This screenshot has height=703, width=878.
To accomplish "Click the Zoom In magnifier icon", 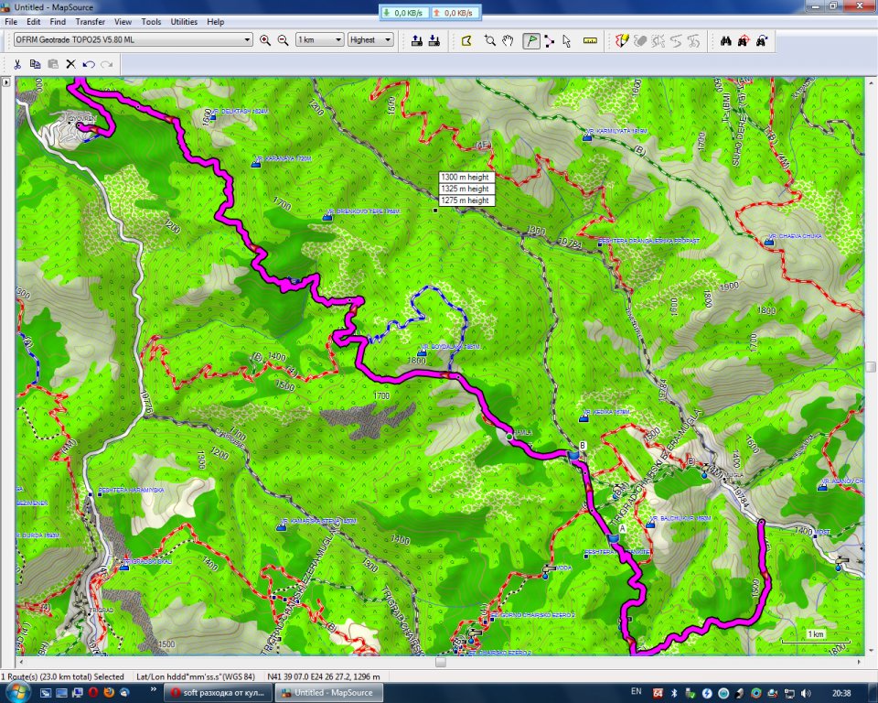I will tap(265, 40).
